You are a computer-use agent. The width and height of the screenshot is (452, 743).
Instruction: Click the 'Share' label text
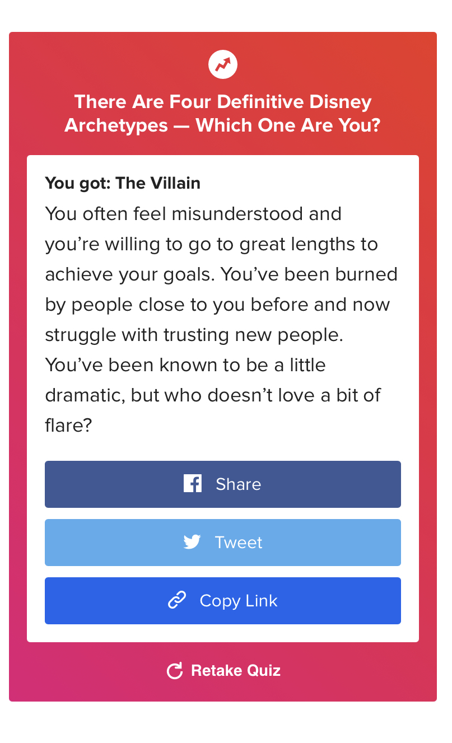point(239,484)
